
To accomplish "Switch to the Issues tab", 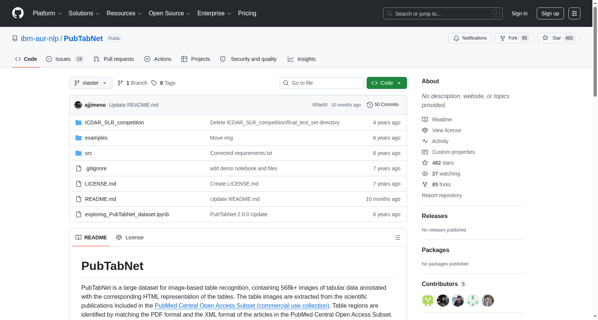I will (65, 59).
